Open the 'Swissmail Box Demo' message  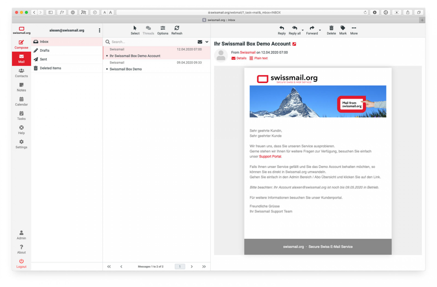pos(157,66)
